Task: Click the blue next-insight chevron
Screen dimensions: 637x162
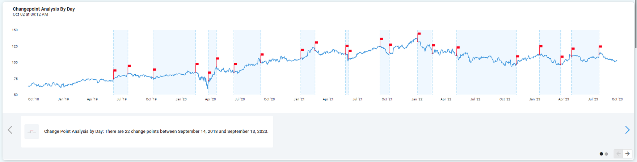Action: coord(627,130)
